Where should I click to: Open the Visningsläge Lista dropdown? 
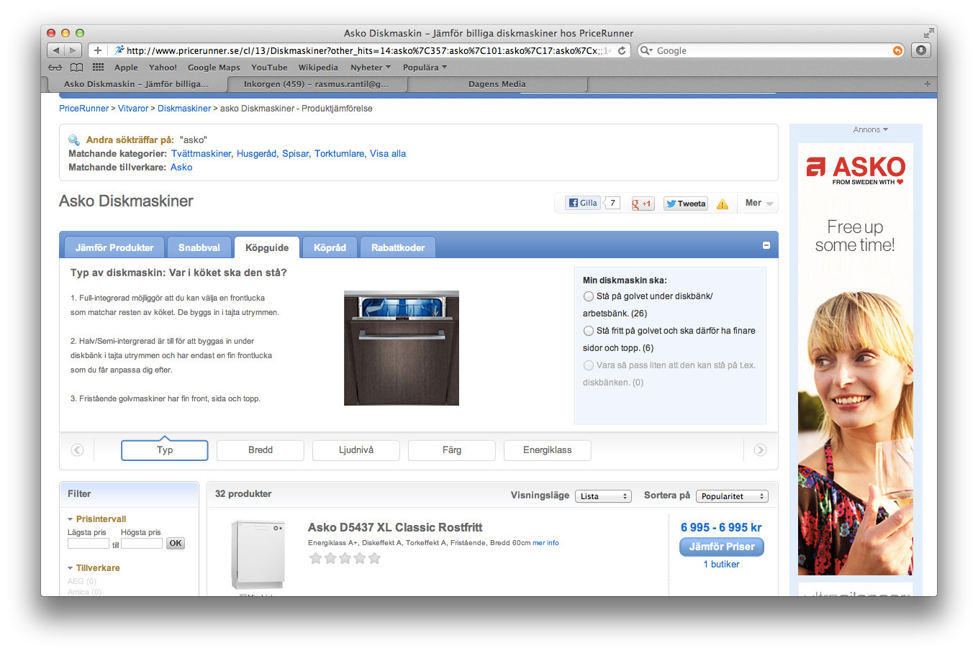click(x=603, y=496)
